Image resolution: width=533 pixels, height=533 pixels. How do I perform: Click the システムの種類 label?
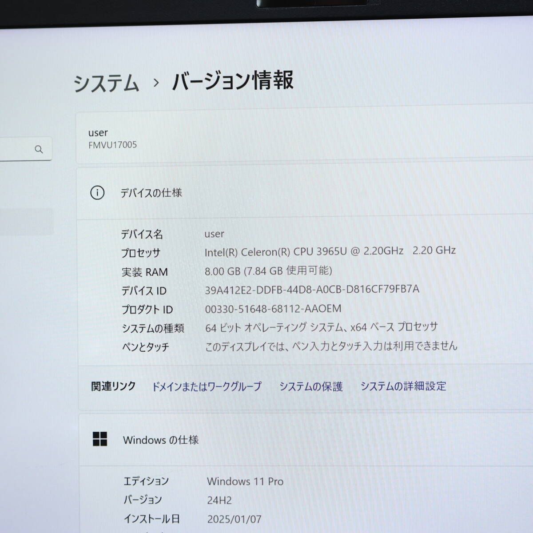153,328
